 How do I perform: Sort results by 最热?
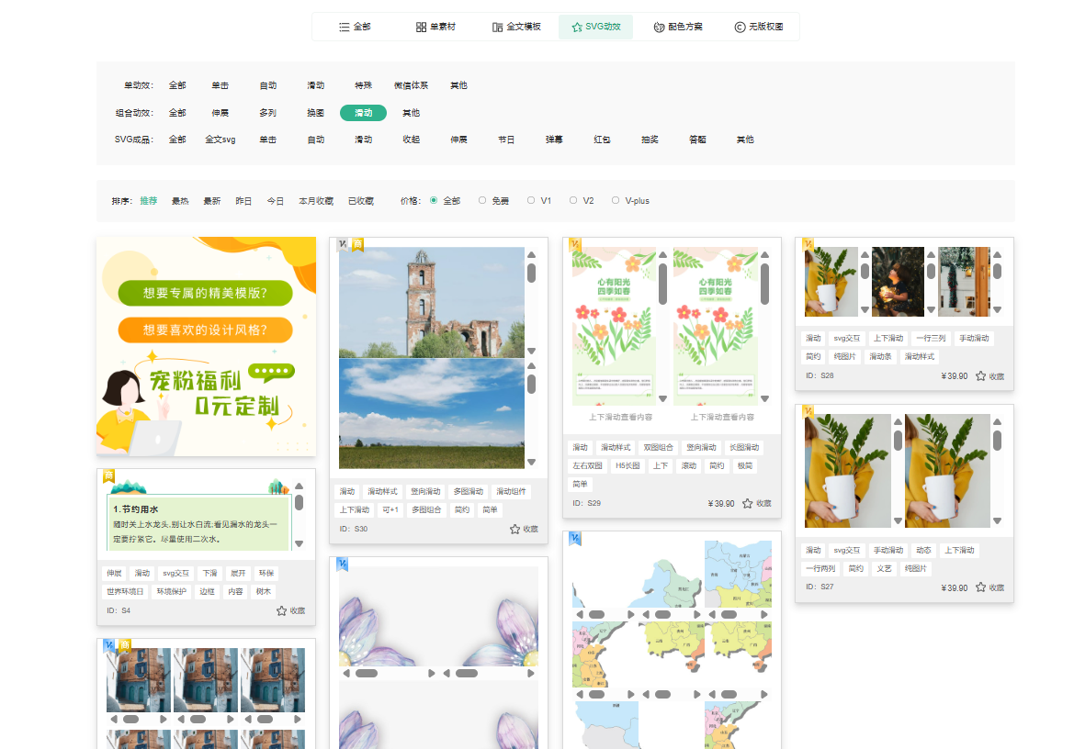coord(180,201)
